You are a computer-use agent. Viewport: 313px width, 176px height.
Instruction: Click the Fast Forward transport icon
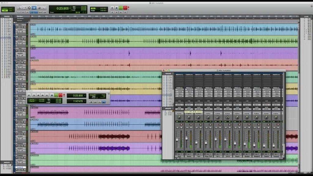43,95
